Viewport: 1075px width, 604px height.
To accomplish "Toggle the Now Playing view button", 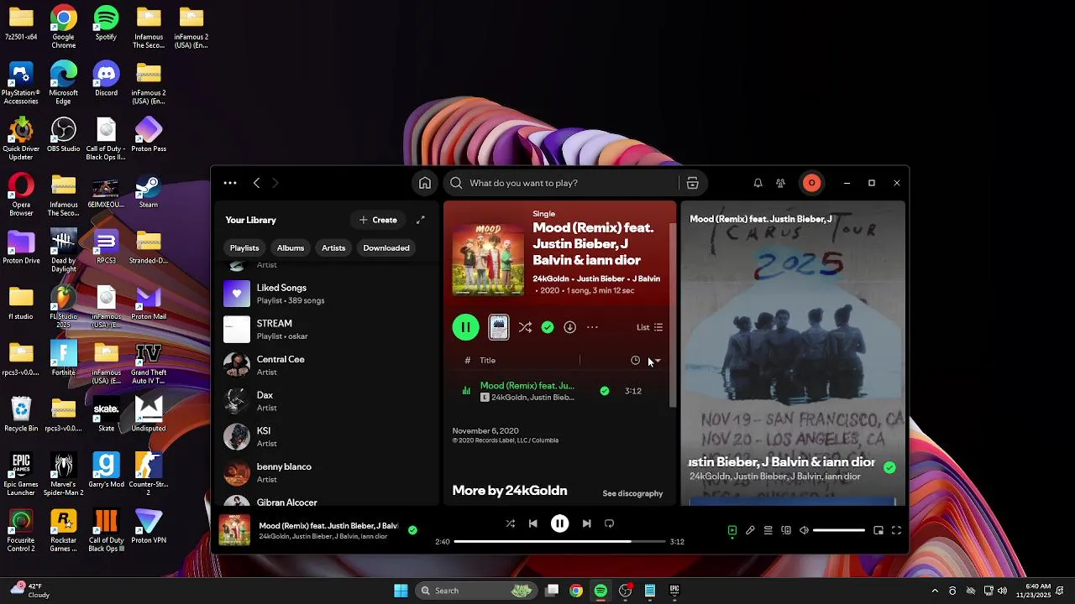I will [732, 530].
